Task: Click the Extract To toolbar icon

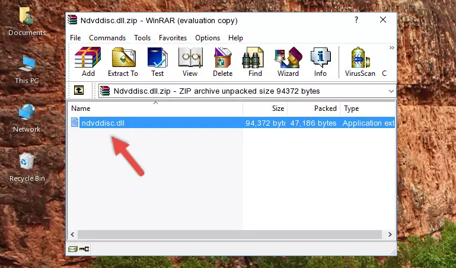Action: [x=123, y=62]
